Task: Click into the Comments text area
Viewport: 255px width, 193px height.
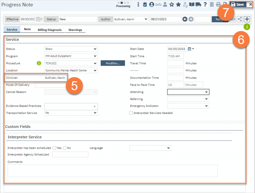Action: pyautogui.click(x=113, y=170)
